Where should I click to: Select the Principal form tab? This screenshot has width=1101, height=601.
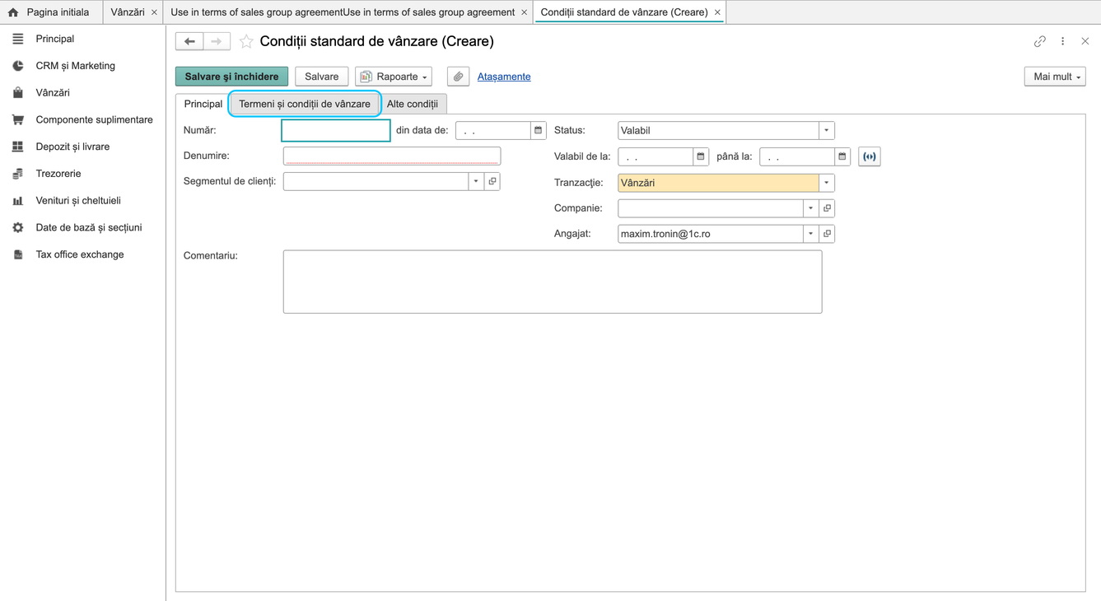[203, 104]
